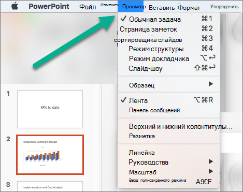Switch to Страница заметок view
This screenshot has width=243, height=192.
pos(168,29)
